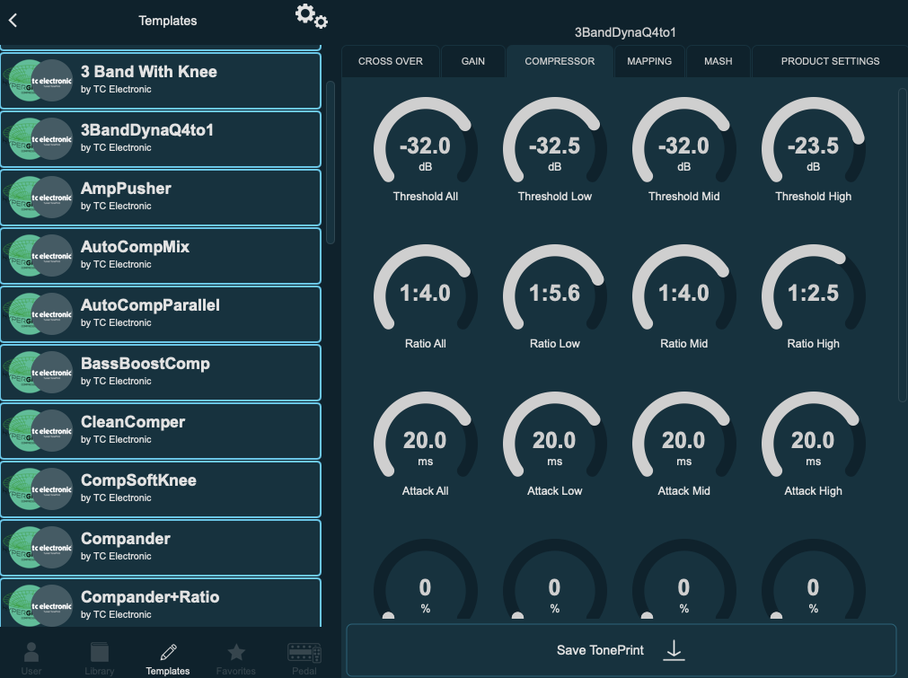This screenshot has width=908, height=678.
Task: Select the CleanComper template
Action: click(161, 431)
